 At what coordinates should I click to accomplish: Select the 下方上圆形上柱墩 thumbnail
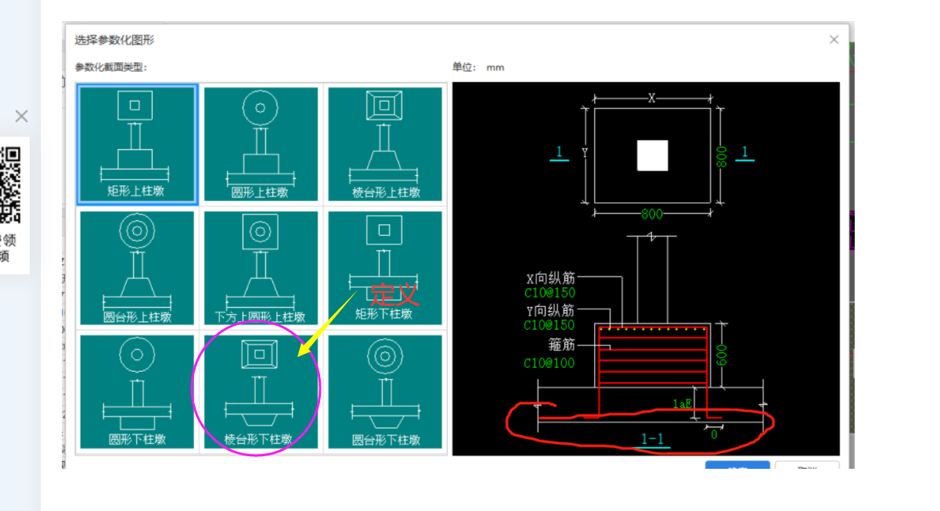point(261,268)
